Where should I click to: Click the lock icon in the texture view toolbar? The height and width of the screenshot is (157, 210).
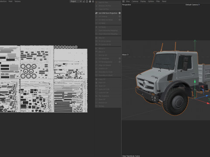(x=87, y=1)
